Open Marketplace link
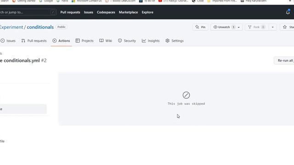Screen dimensions: 294x165 (x=128, y=12)
